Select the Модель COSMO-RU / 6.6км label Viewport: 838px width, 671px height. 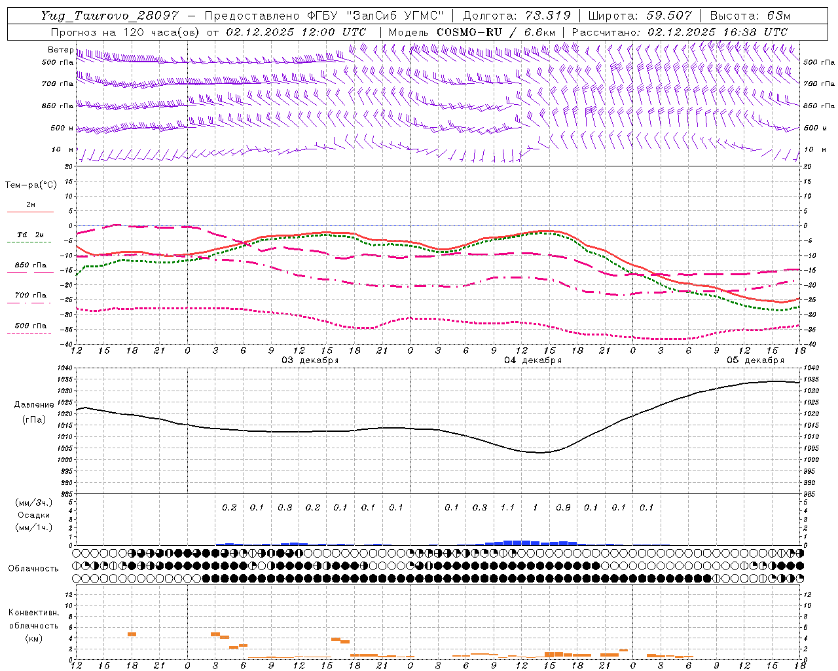[x=472, y=32]
